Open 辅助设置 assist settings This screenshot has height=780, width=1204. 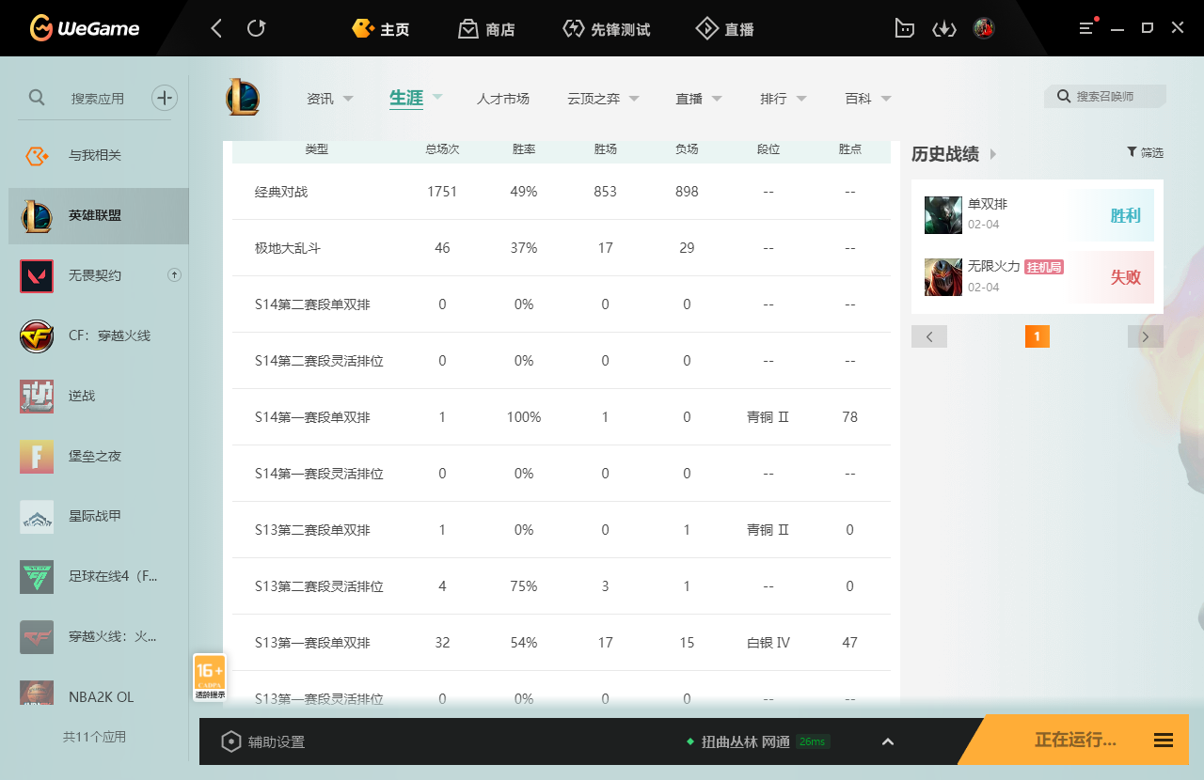coord(262,741)
